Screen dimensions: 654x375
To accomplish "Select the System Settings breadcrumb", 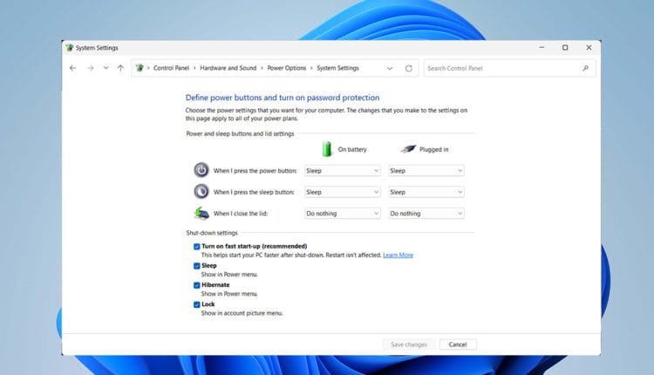I will pyautogui.click(x=337, y=68).
